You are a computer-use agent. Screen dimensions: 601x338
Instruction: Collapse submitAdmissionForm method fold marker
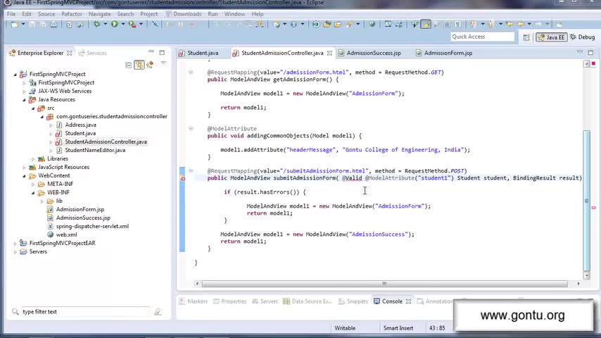191,170
